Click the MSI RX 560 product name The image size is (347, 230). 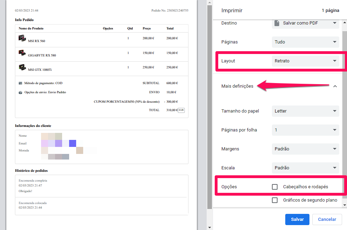coord(36,41)
